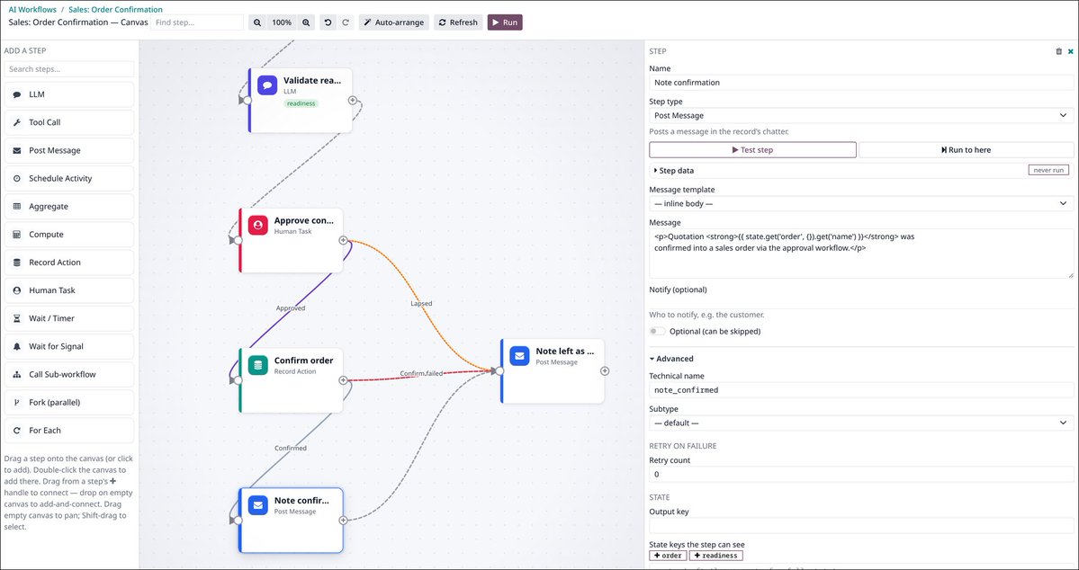Toggle the Optional (can be skipped) switch
The height and width of the screenshot is (570, 1079).
pos(658,332)
